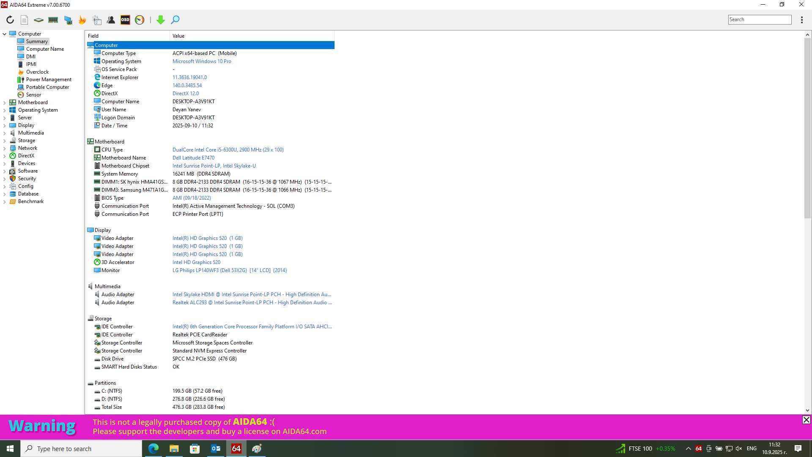Image resolution: width=812 pixels, height=457 pixels.
Task: Open the LG Philips LP140WF3 monitor link
Action: tap(230, 270)
